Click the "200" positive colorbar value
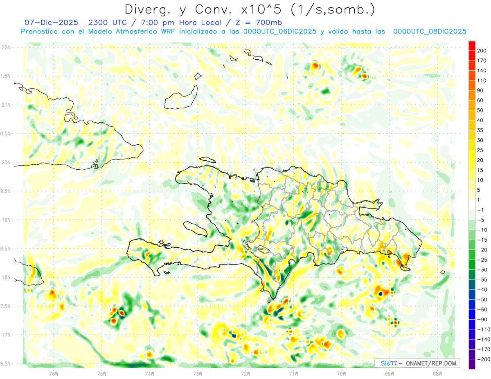The width and height of the screenshot is (491, 379). coord(482,51)
